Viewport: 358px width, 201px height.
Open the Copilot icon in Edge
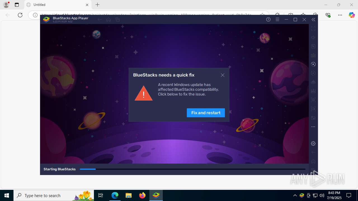pos(352,15)
